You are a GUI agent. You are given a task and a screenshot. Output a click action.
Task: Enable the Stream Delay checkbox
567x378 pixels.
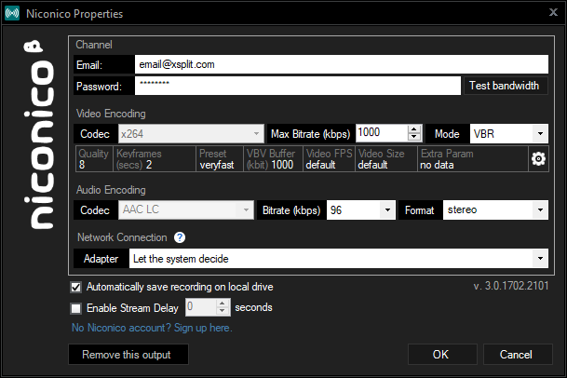[76, 308]
